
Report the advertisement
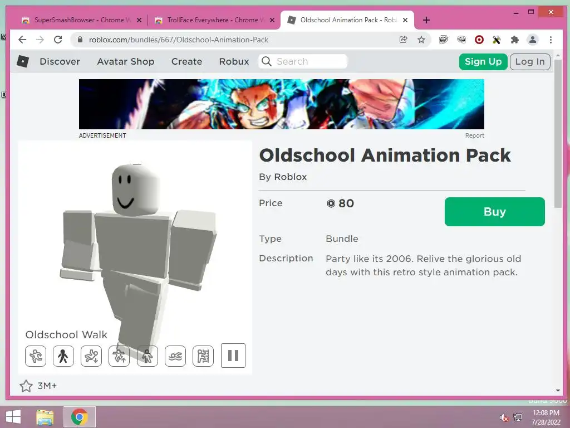tap(474, 135)
